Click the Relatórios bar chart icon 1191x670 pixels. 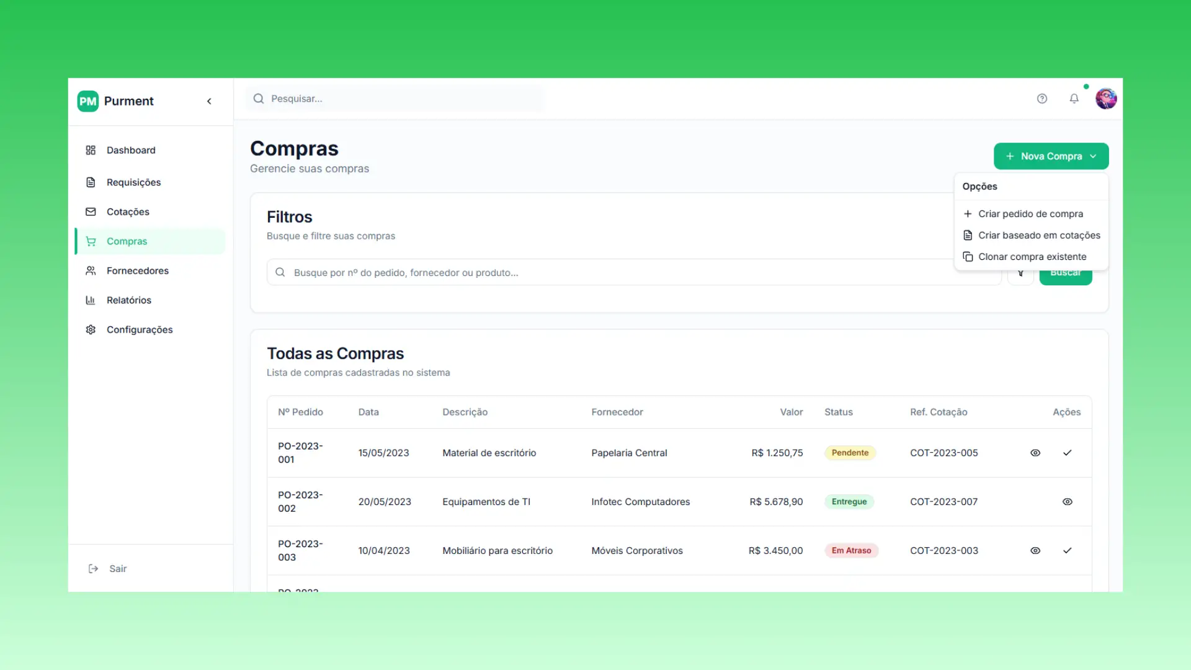[x=91, y=300]
